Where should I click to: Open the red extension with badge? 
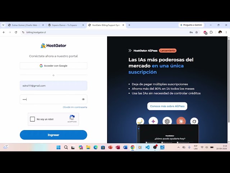(205, 32)
